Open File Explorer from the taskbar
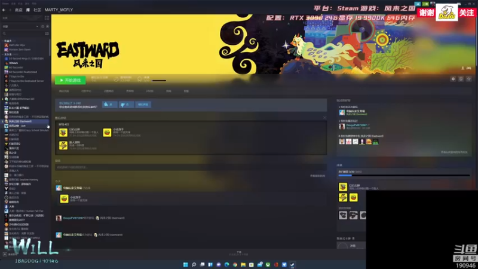 tap(243, 265)
